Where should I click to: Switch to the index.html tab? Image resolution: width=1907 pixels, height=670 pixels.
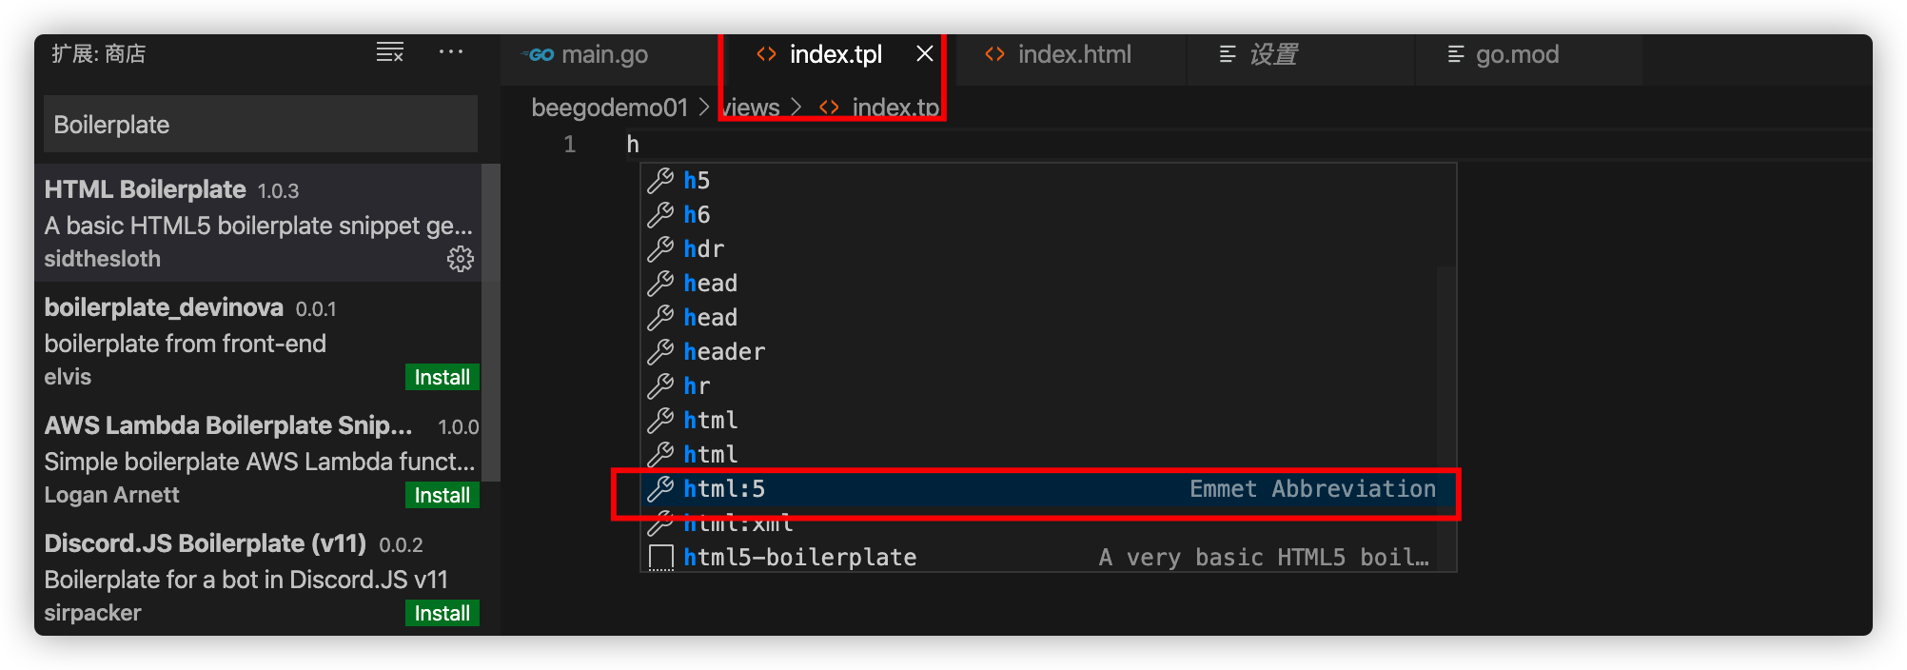point(1072,54)
